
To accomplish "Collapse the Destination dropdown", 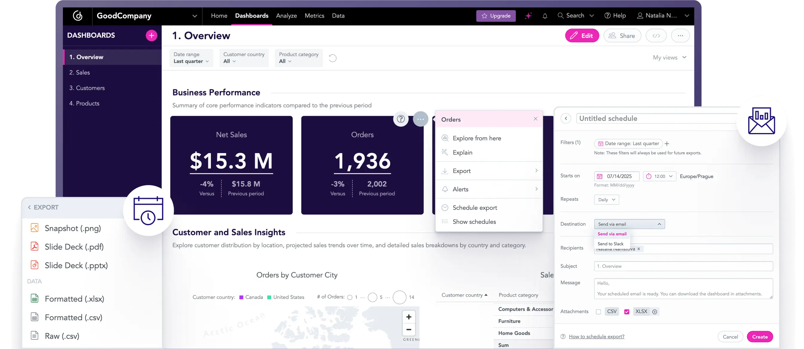I will click(x=629, y=224).
